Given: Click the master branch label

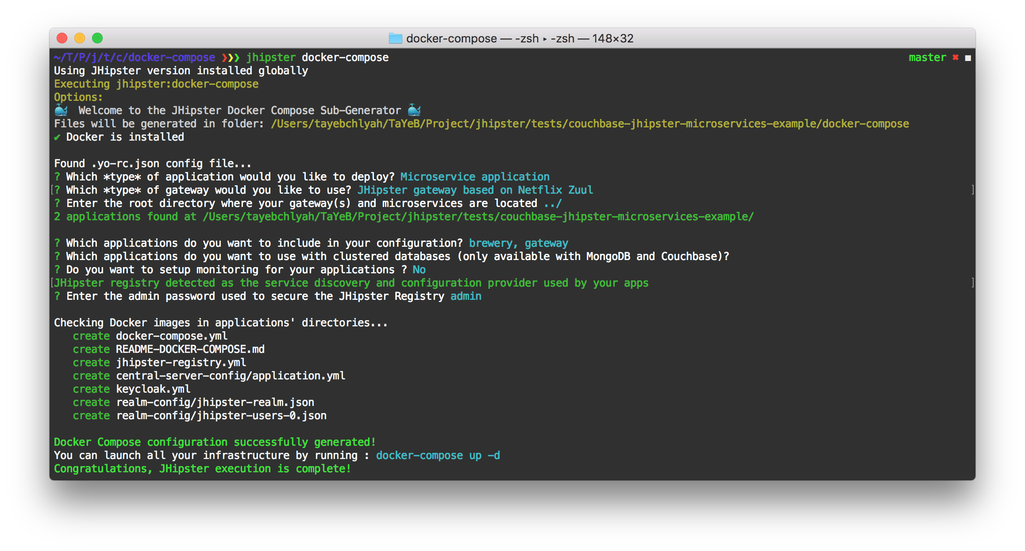Looking at the screenshot, I should coord(927,57).
